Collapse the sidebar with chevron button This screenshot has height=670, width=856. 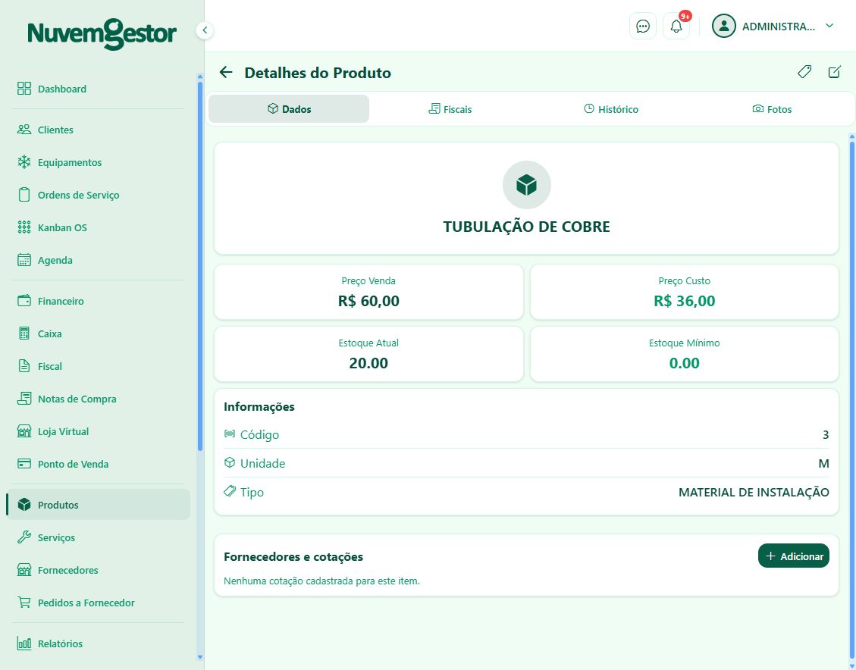click(x=205, y=30)
